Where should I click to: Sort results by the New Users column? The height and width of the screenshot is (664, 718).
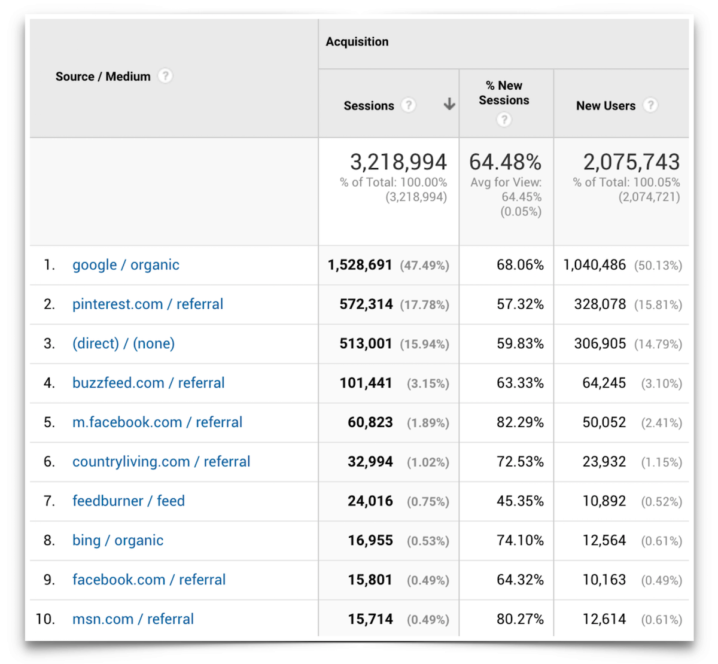[606, 105]
